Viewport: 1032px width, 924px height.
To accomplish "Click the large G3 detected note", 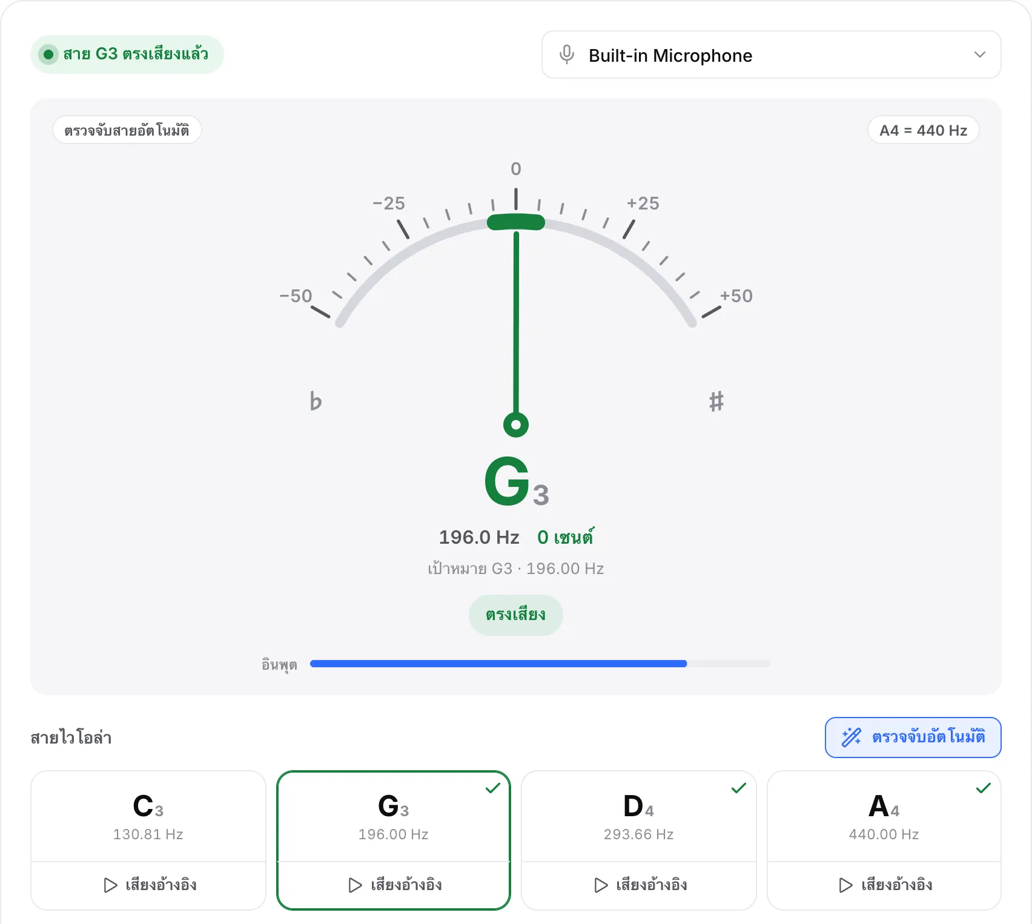I will click(x=517, y=481).
